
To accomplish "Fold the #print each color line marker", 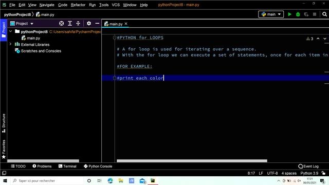I will tap(114, 78).
